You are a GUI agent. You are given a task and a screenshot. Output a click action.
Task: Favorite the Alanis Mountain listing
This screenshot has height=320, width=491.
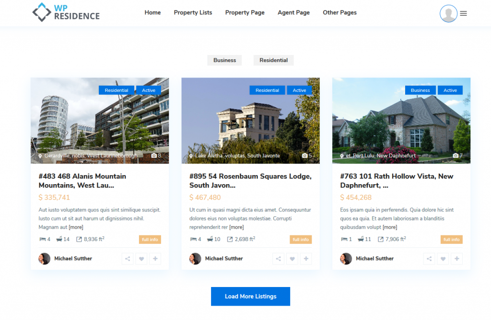[x=141, y=259]
